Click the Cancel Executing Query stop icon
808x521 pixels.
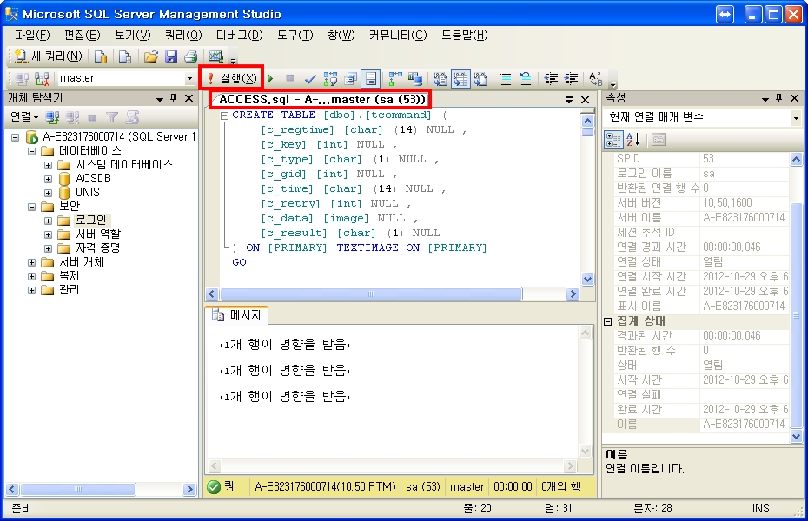click(x=289, y=78)
